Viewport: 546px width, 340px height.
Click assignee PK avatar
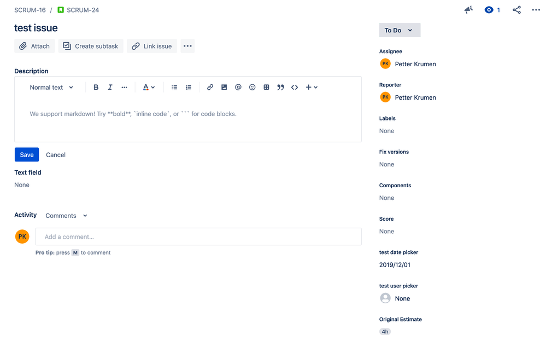pos(385,64)
